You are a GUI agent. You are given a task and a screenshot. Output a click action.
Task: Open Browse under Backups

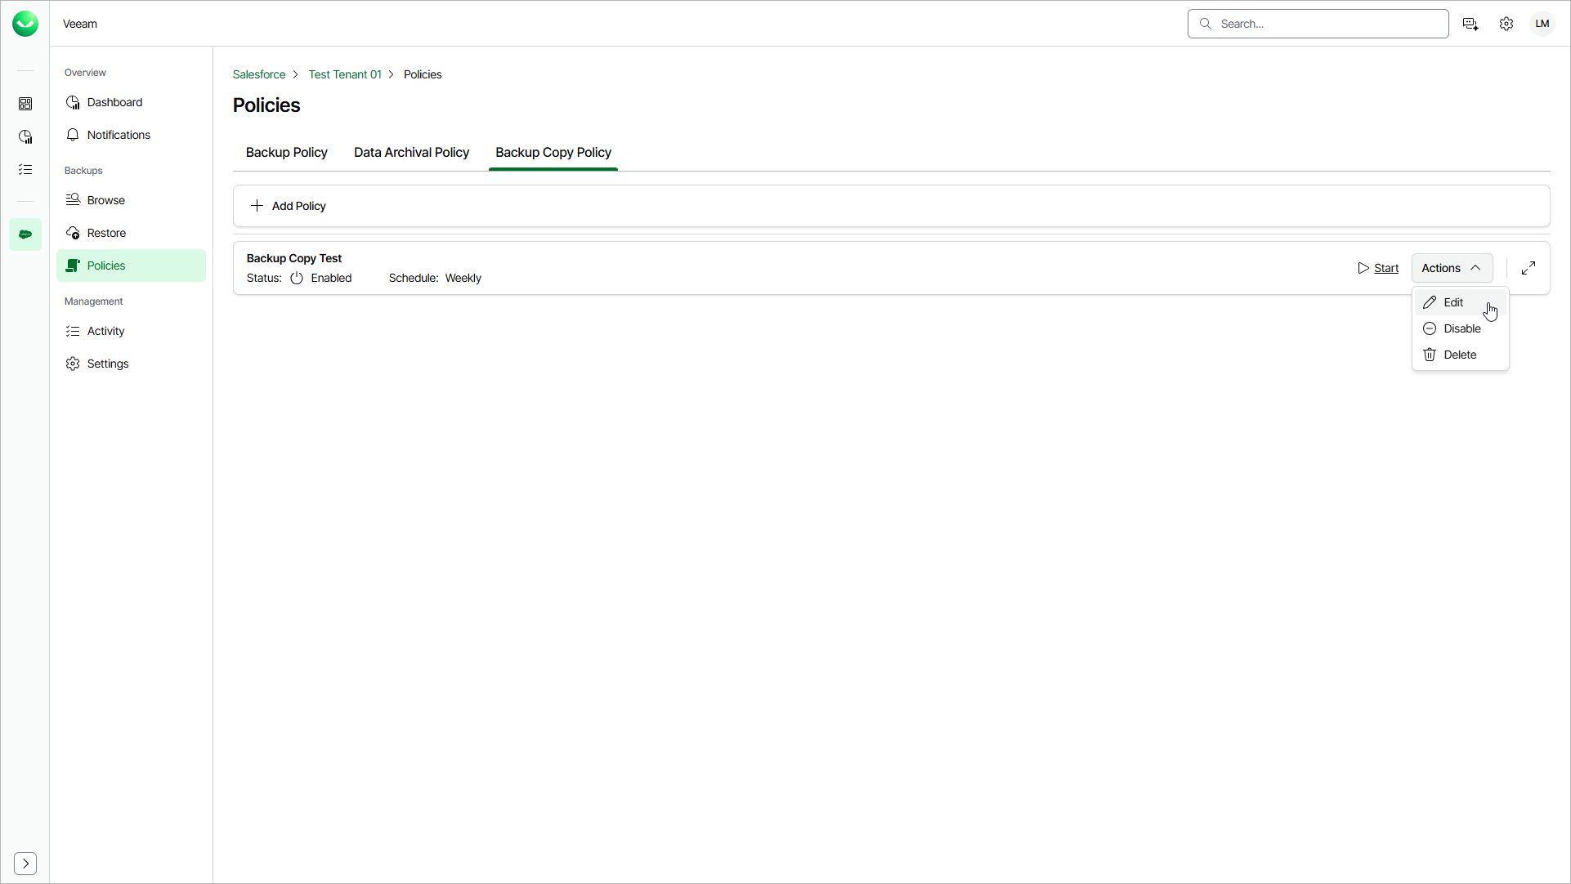pos(131,200)
